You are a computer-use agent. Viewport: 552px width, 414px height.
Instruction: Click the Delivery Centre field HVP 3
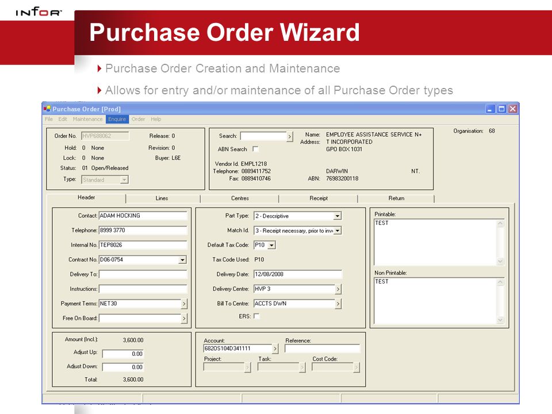point(294,289)
